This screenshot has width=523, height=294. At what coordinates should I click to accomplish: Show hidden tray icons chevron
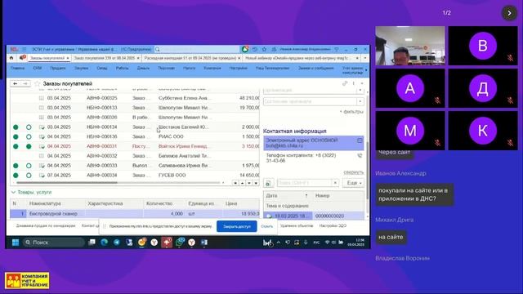click(x=279, y=243)
